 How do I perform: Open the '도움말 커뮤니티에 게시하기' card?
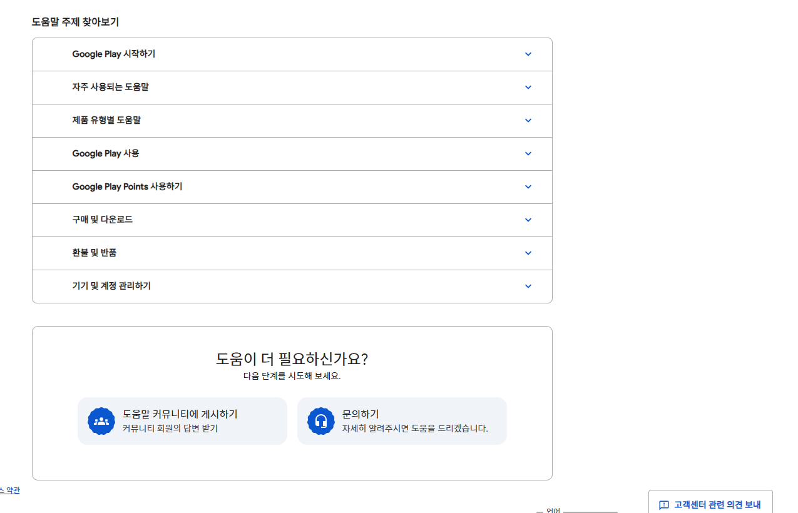coord(182,421)
